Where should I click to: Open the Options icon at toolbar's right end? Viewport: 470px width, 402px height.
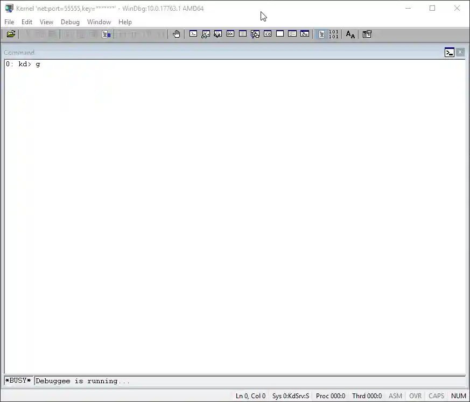click(367, 33)
